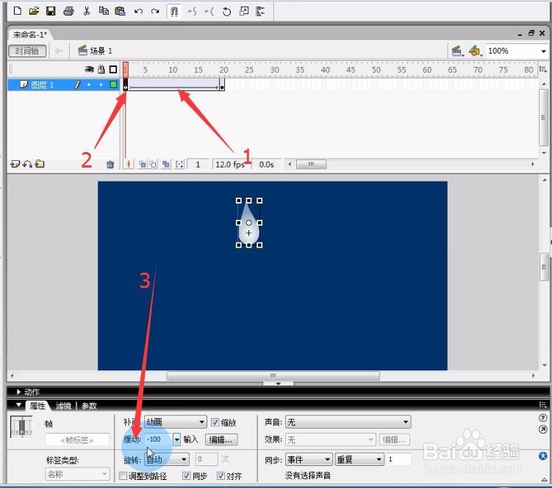Viewport: 552px width, 488px height.
Task: Open the 缓动 ease value slider arrow
Action: tap(176, 439)
